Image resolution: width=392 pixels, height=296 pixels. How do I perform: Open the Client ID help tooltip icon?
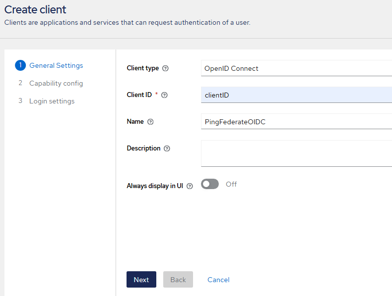click(164, 95)
